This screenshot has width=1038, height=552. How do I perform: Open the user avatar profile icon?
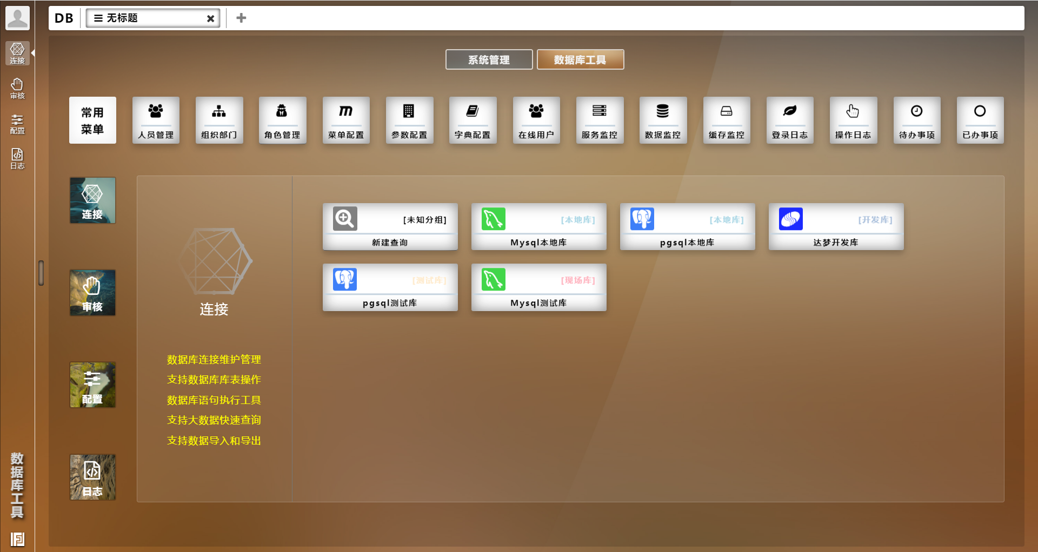coord(17,18)
